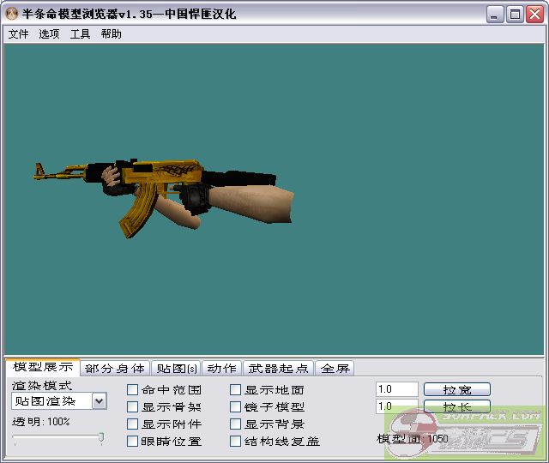This screenshot has height=463, width=549.
Task: Open the 文件 menu
Action: tap(18, 34)
